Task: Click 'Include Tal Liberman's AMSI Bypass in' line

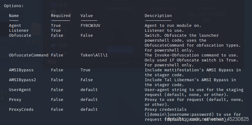Action: tap(190, 80)
